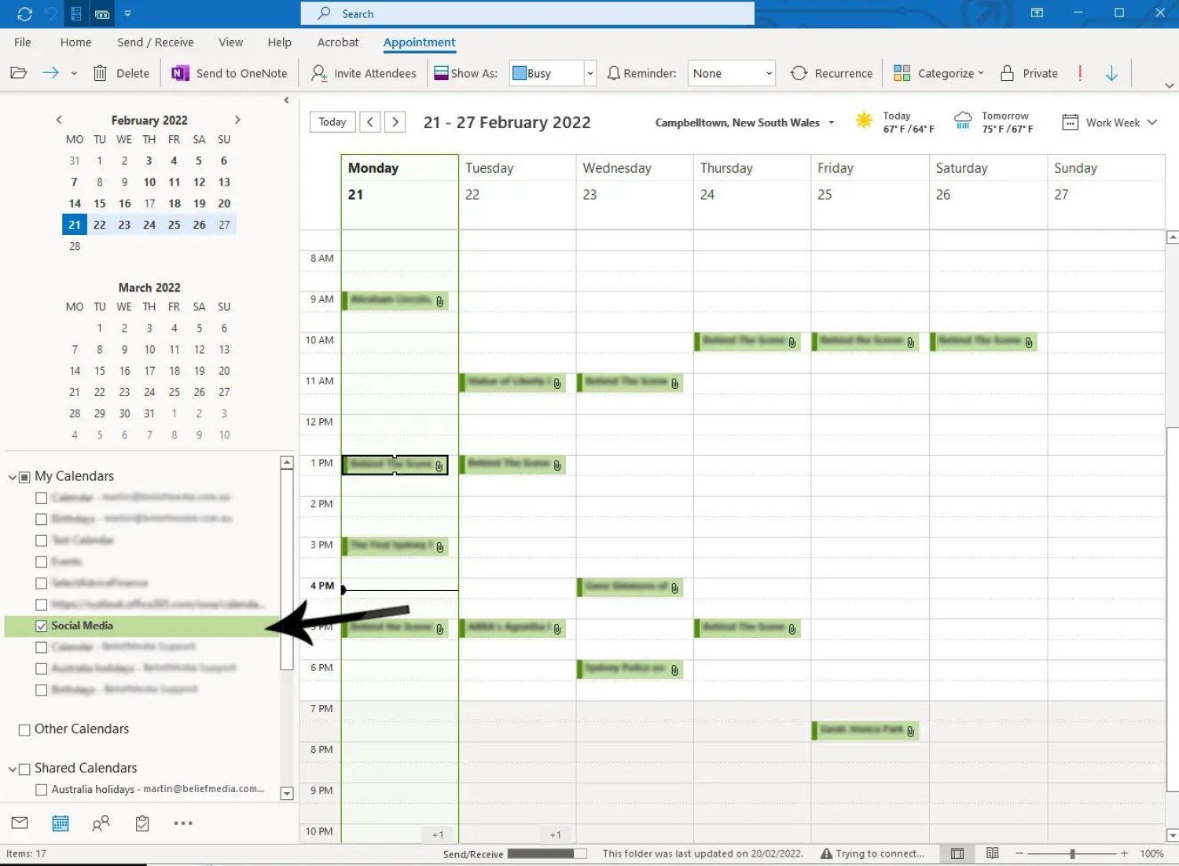This screenshot has height=866, width=1179.
Task: Open the Tasks clipboard icon
Action: (142, 823)
